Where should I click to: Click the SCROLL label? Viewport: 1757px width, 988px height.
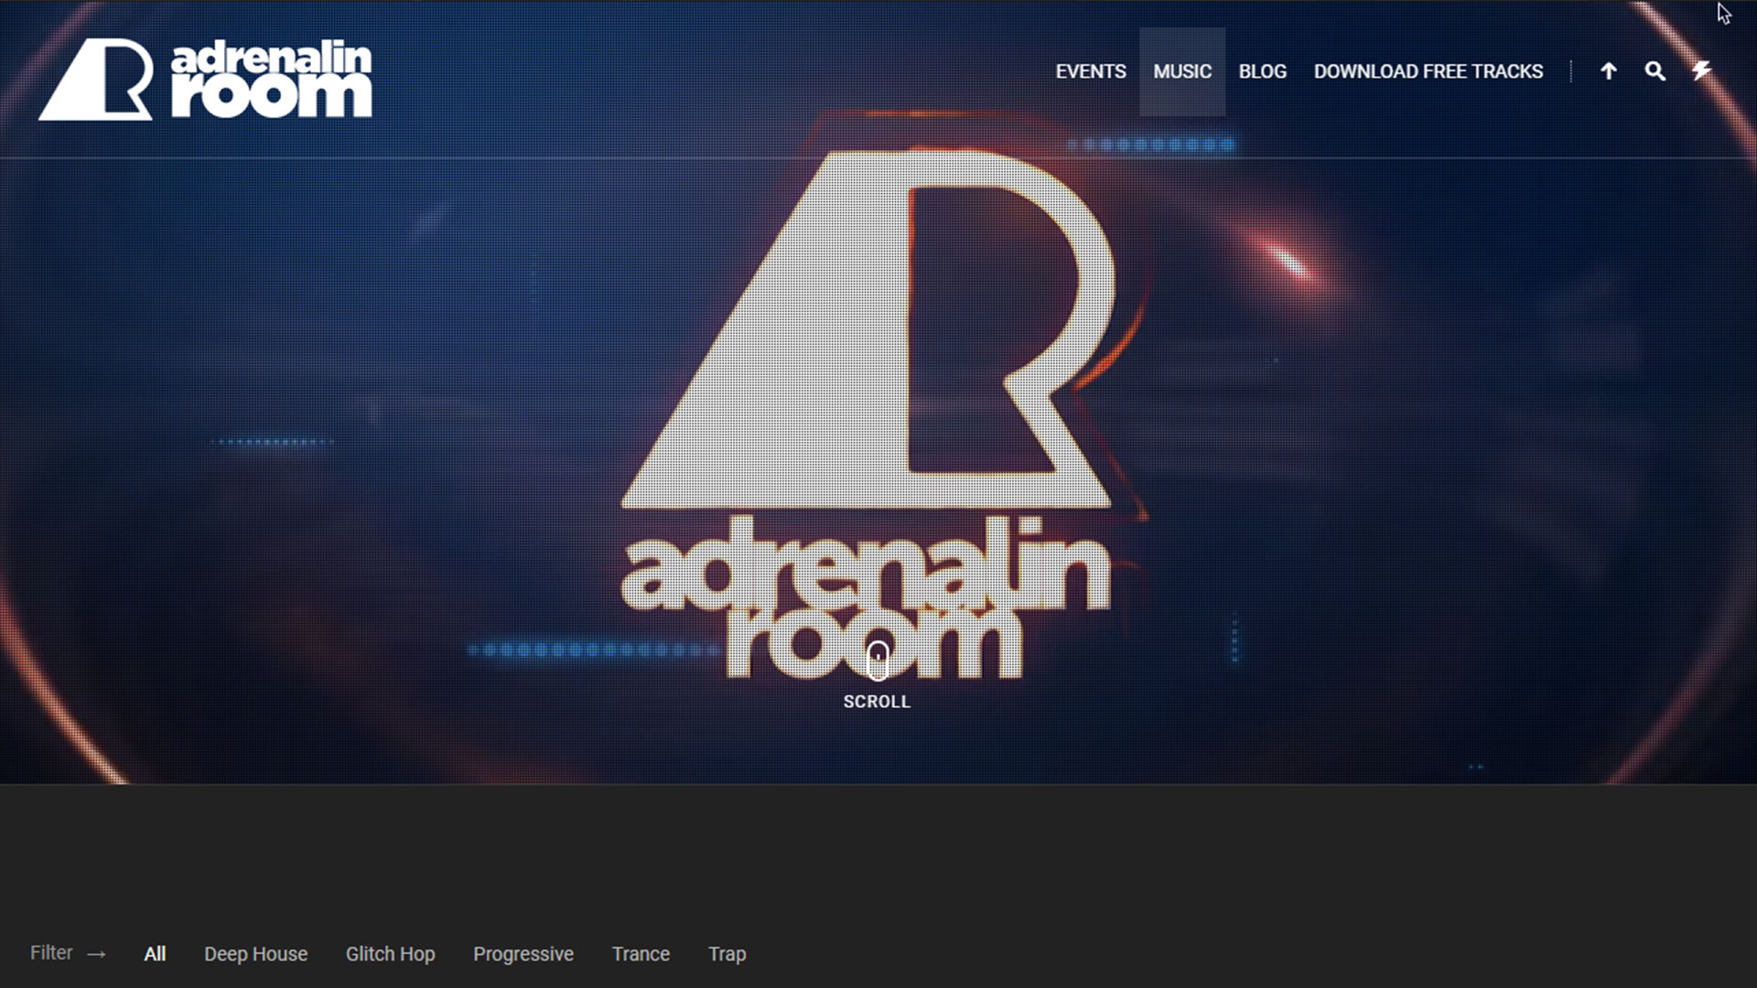pos(877,702)
